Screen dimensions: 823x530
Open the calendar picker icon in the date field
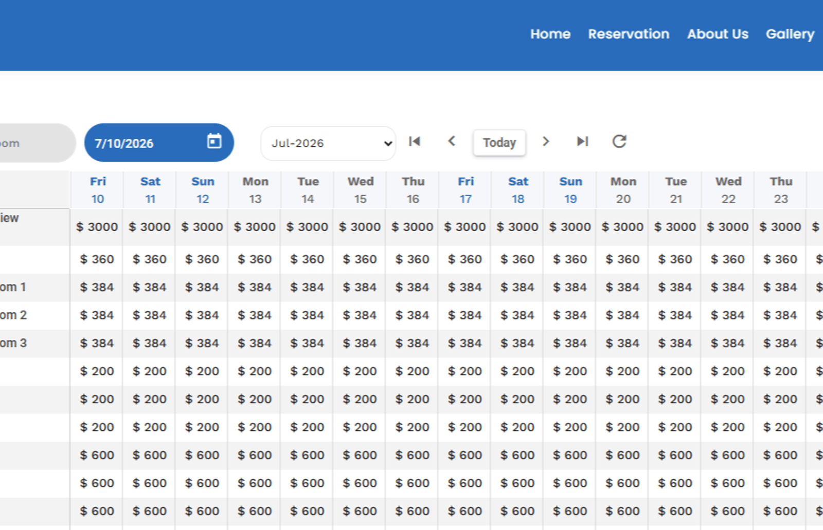(214, 141)
